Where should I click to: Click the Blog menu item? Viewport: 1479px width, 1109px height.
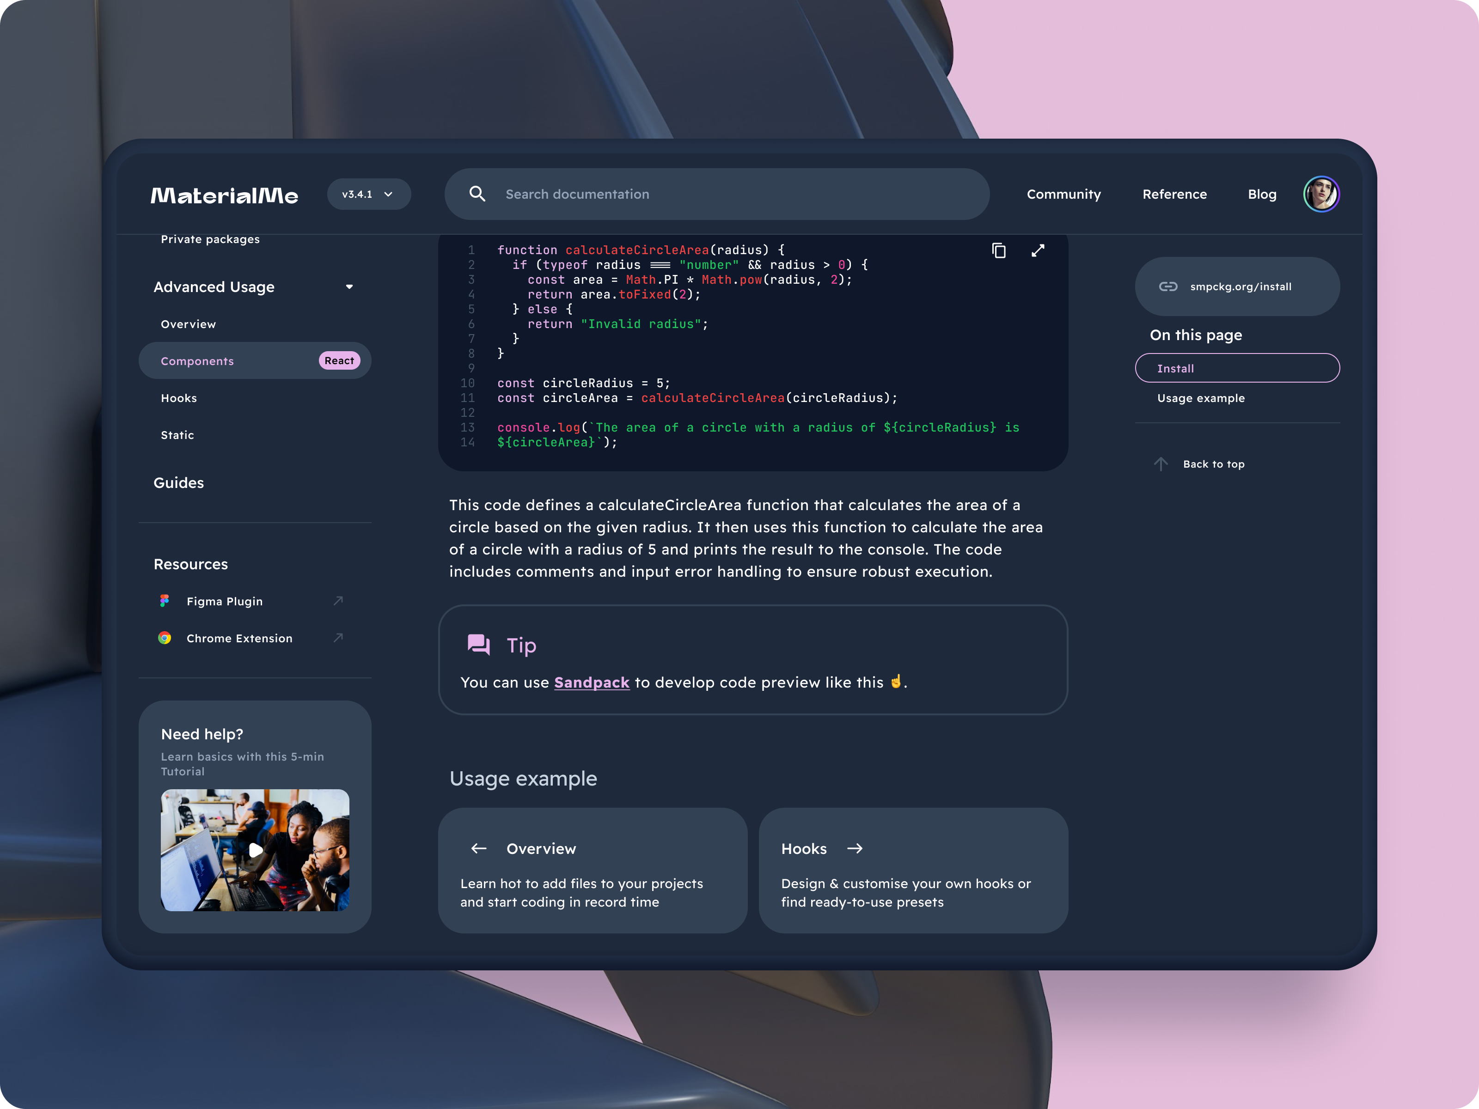click(1261, 193)
